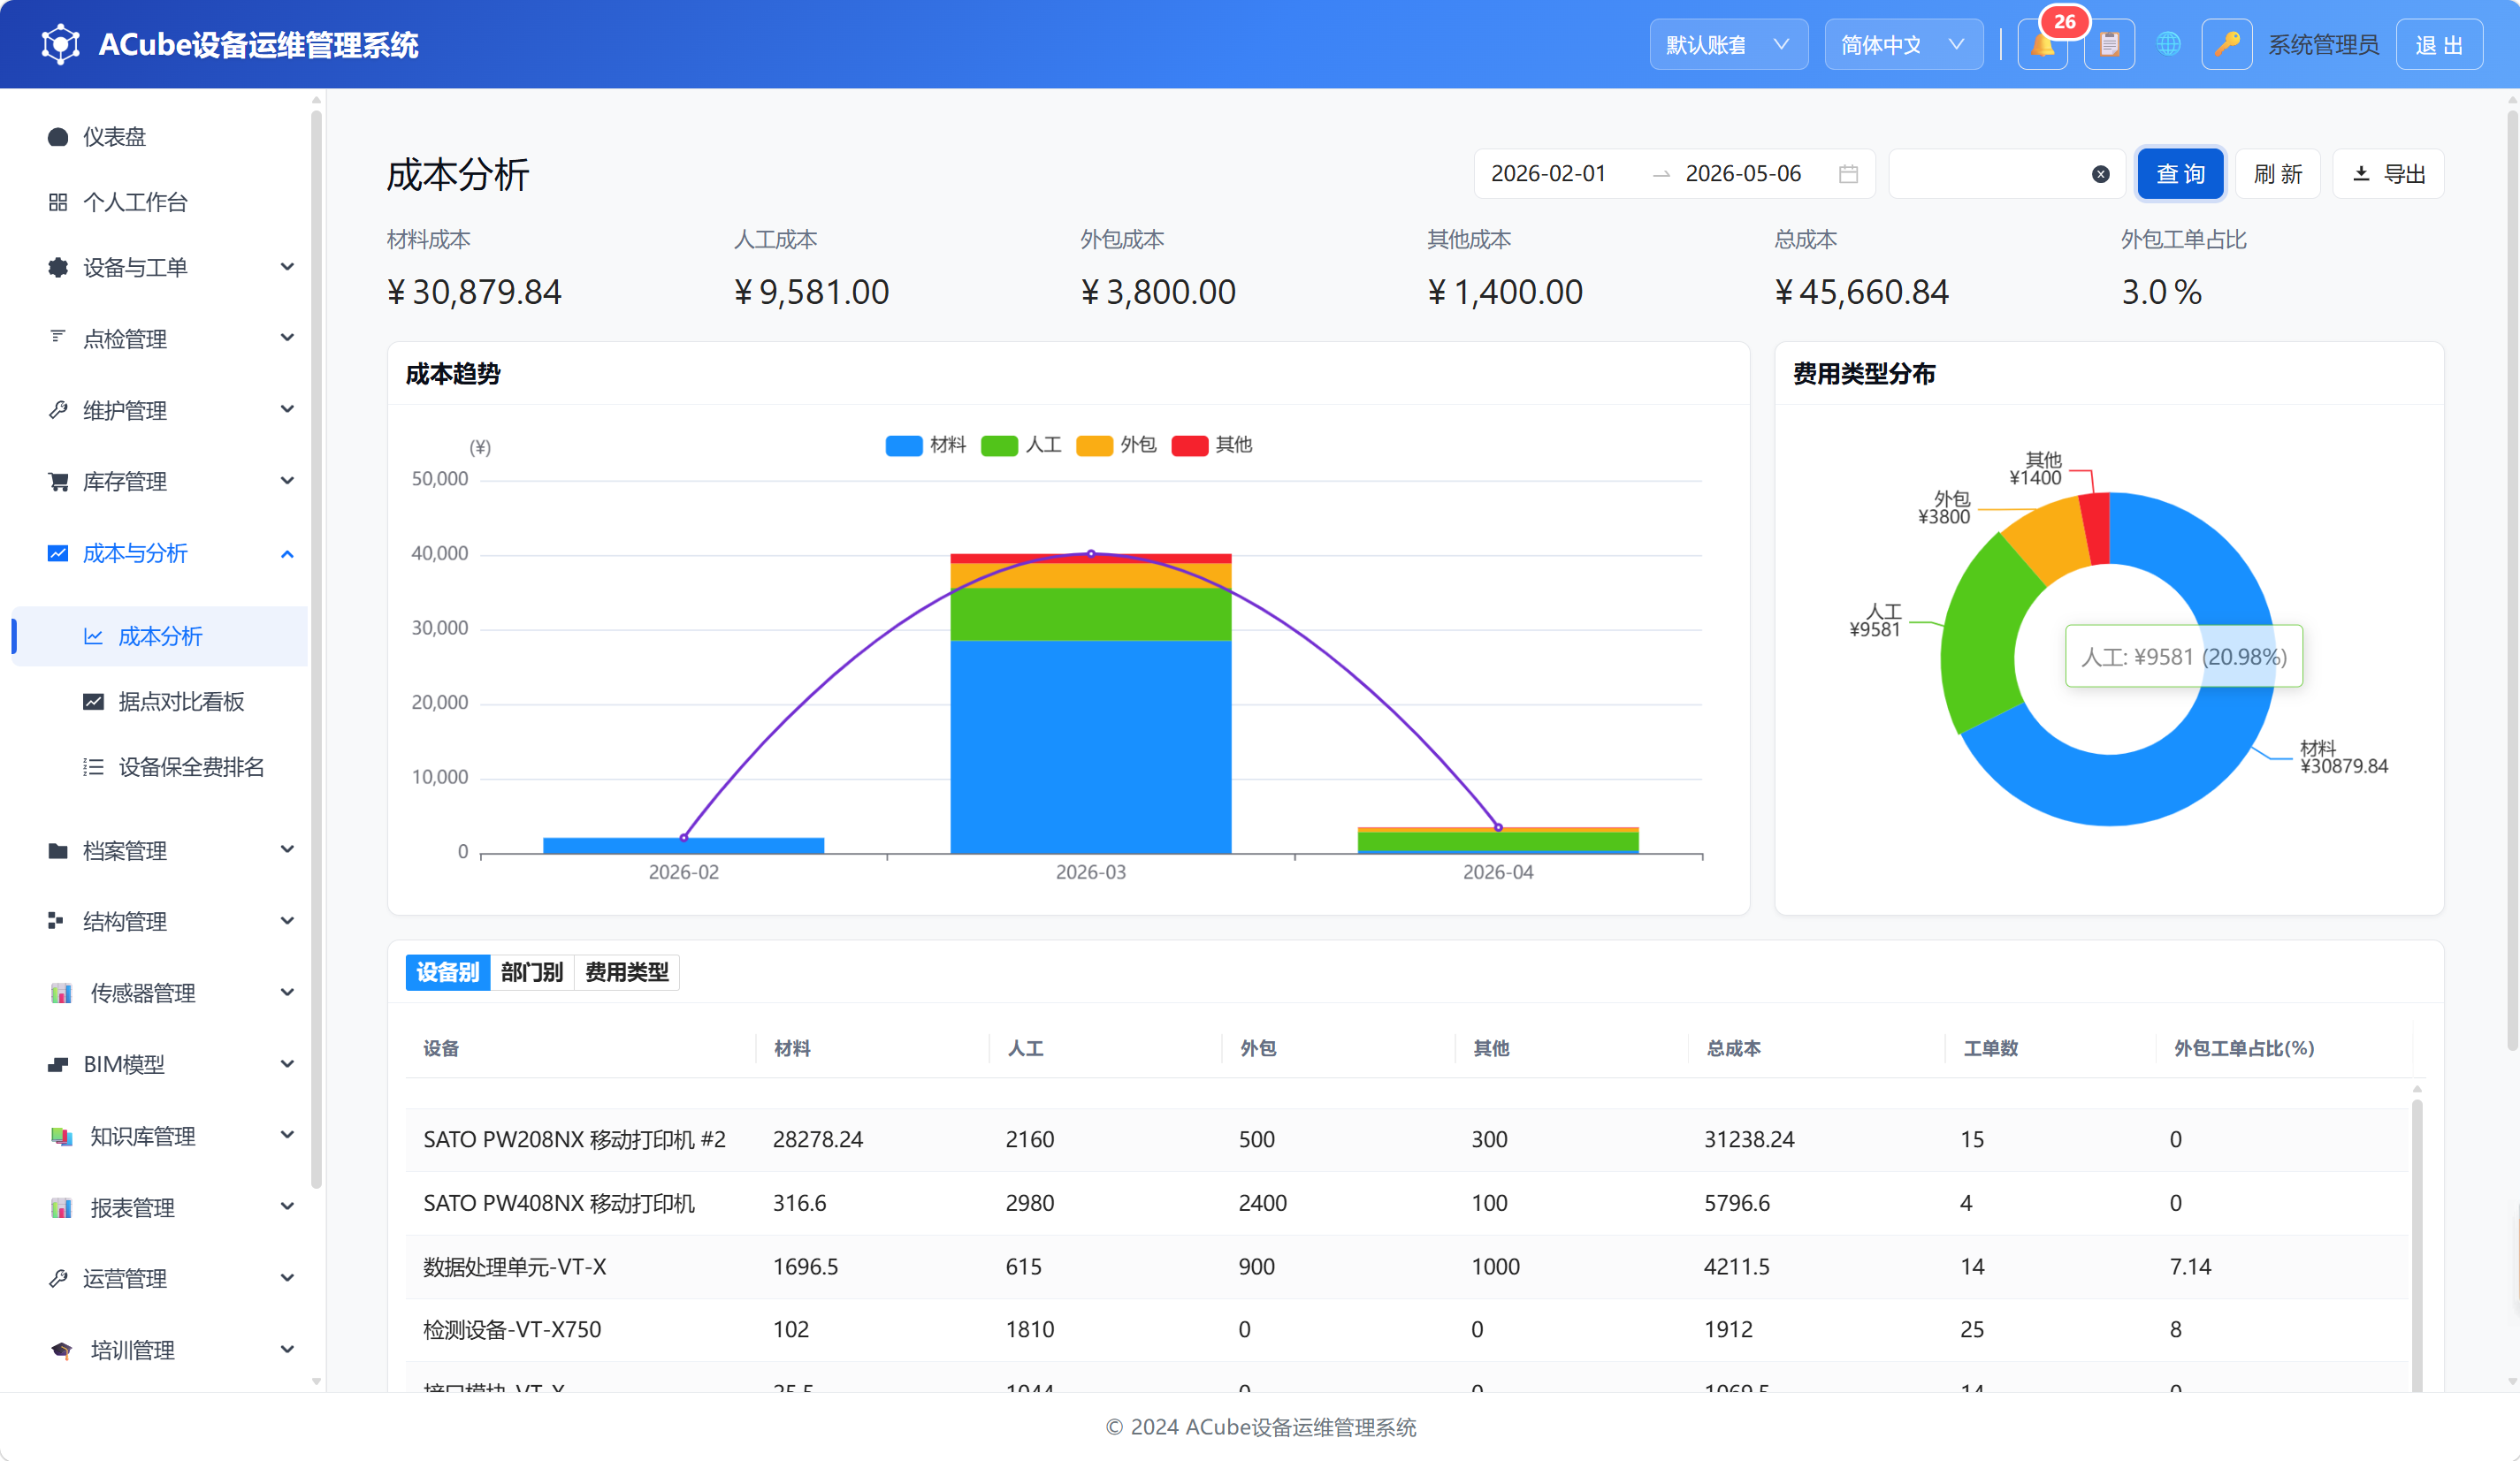
Task: Click the BIM模型 icon in sidebar
Action: click(58, 1064)
